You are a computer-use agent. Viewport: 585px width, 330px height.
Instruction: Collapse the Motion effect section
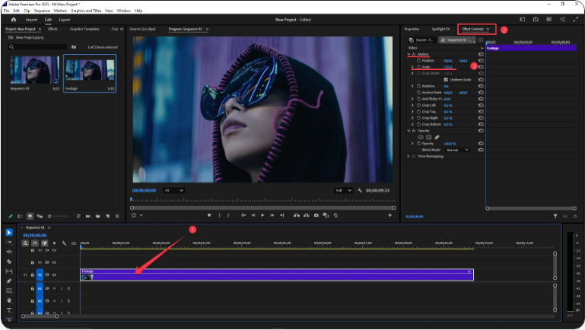[409, 55]
